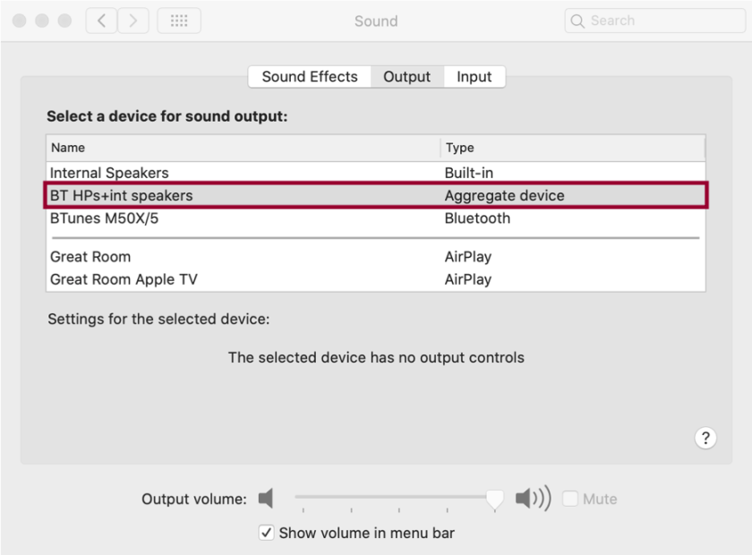Click the high volume speaker icon
The image size is (752, 555).
tap(533, 499)
